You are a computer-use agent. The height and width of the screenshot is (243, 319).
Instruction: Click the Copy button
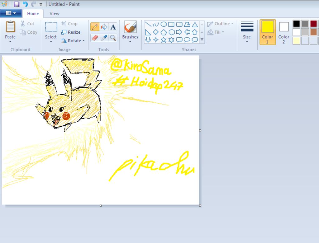29,32
